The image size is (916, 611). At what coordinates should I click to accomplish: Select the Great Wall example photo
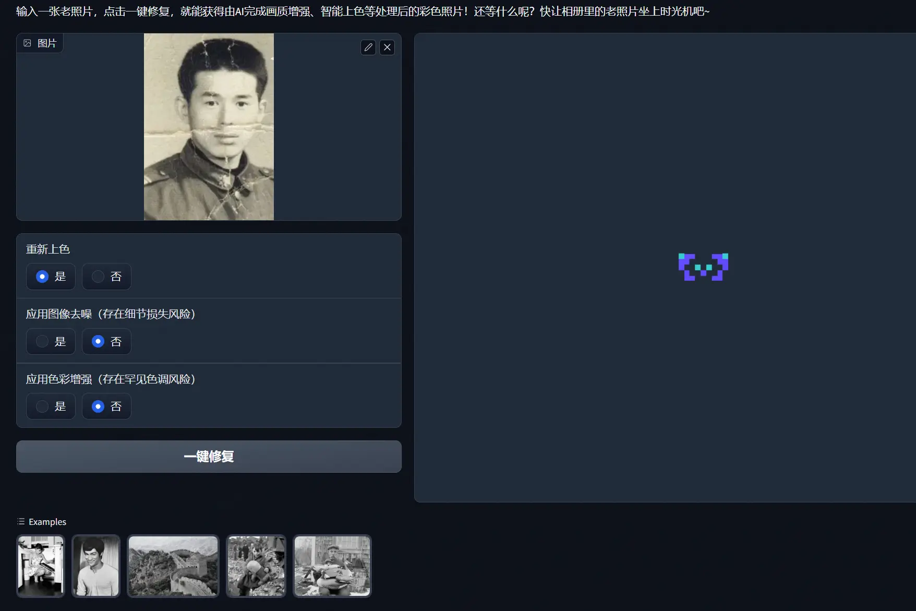173,566
